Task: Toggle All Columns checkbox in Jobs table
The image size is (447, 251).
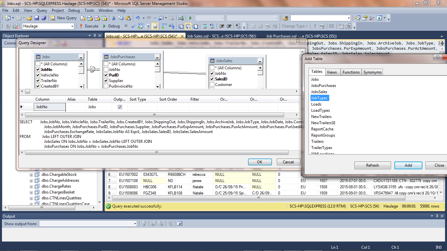Action: [x=38, y=64]
